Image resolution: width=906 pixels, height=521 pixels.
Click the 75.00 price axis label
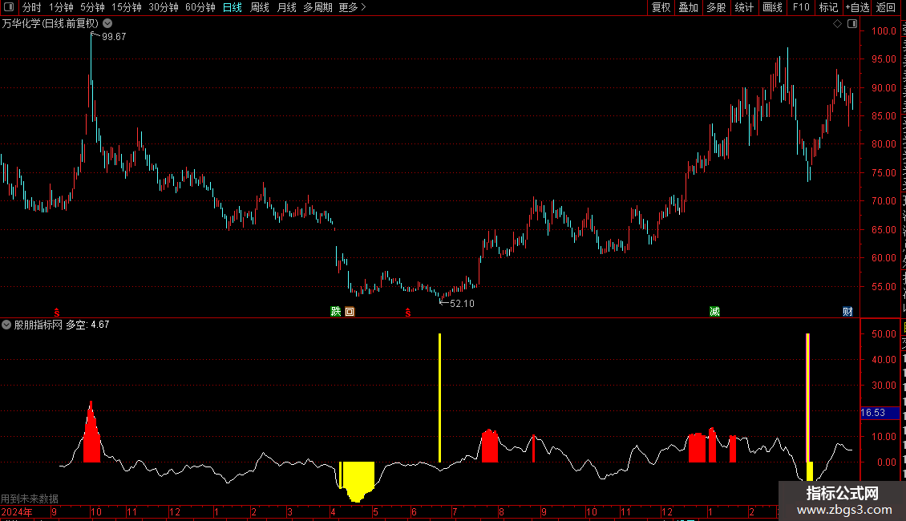(x=884, y=172)
